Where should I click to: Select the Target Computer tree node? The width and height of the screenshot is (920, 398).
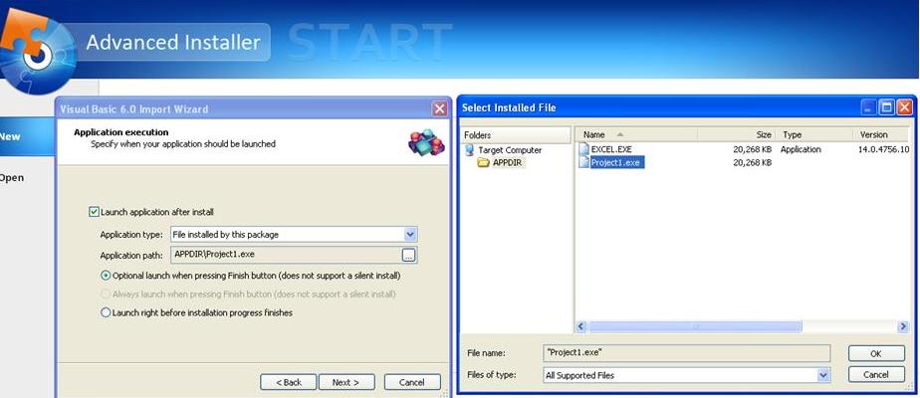click(x=510, y=150)
